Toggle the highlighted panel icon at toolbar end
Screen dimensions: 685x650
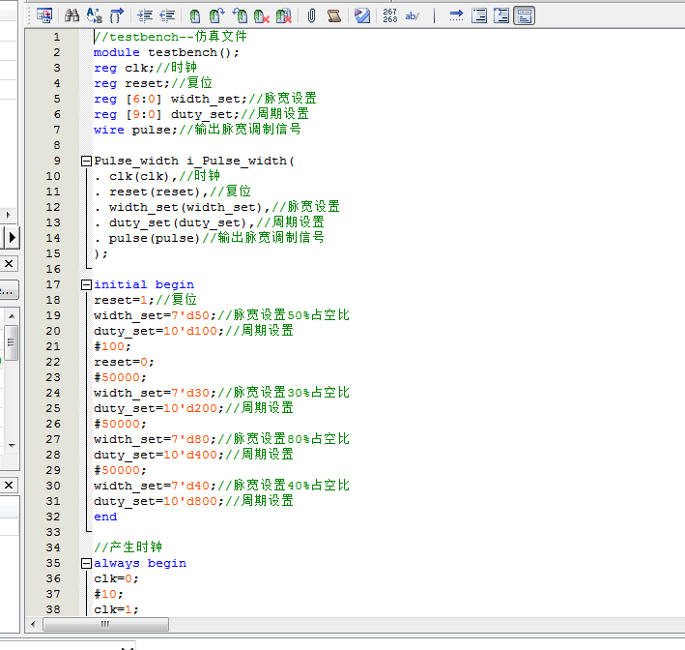tap(525, 16)
